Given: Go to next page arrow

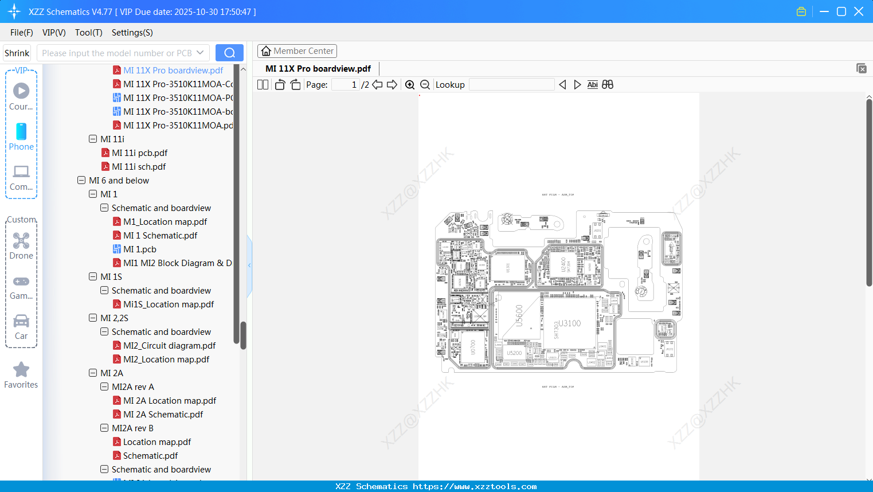Looking at the screenshot, I should (392, 85).
